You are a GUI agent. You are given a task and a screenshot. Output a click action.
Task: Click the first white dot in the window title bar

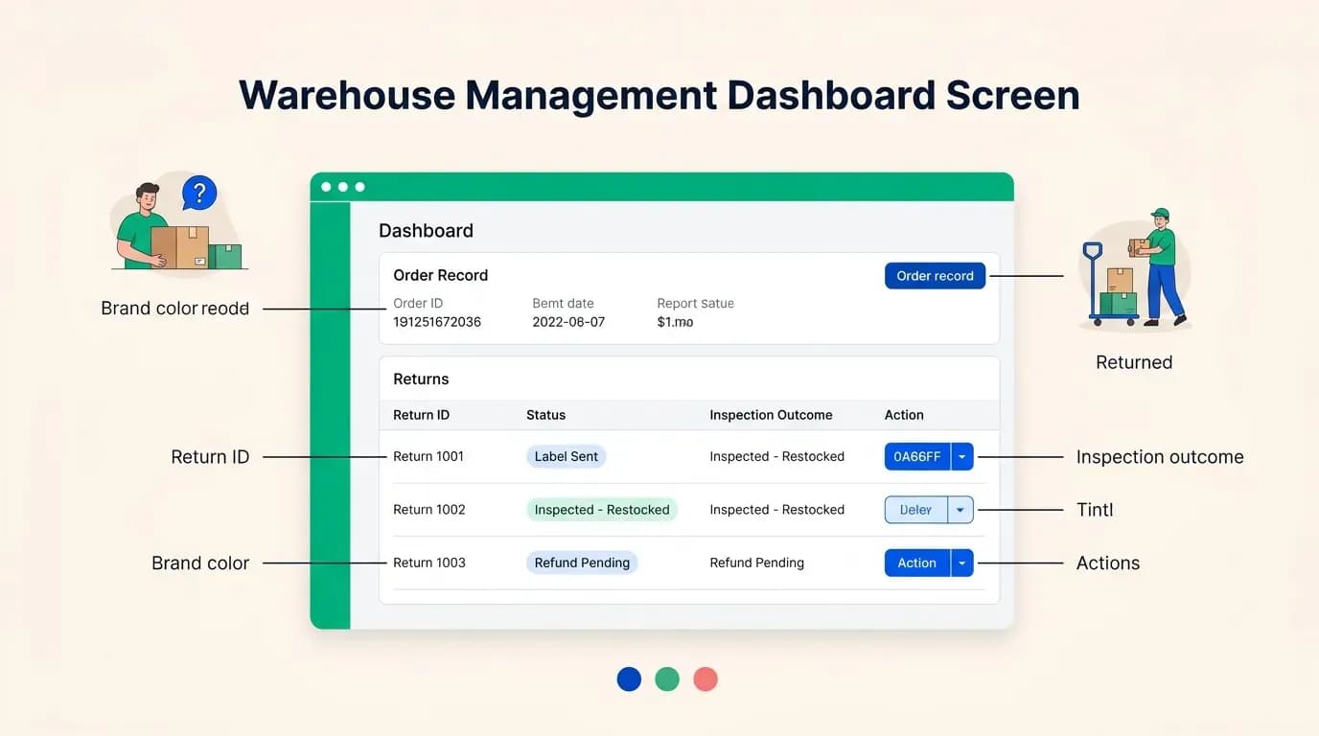click(326, 187)
